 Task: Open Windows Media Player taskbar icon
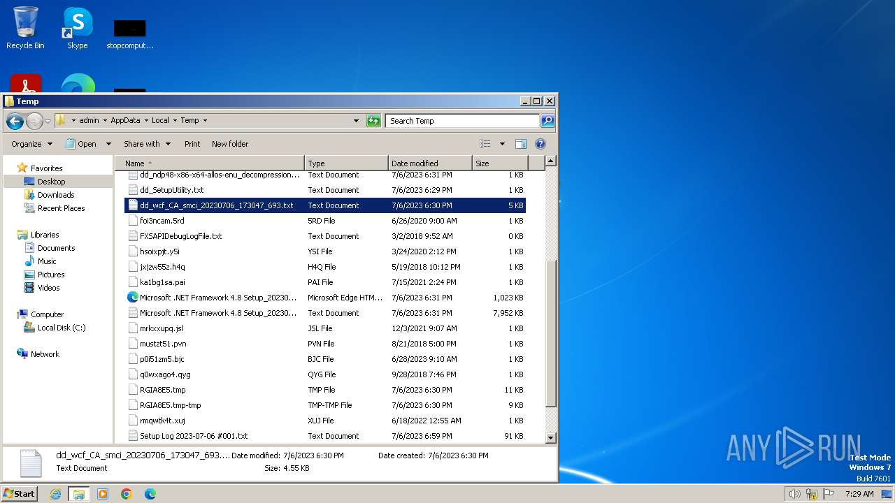coord(103,494)
